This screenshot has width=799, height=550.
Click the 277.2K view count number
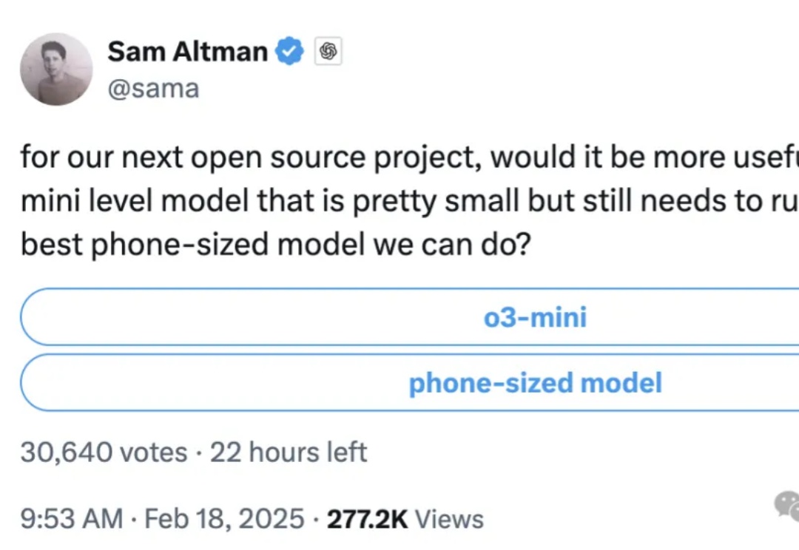pos(368,519)
